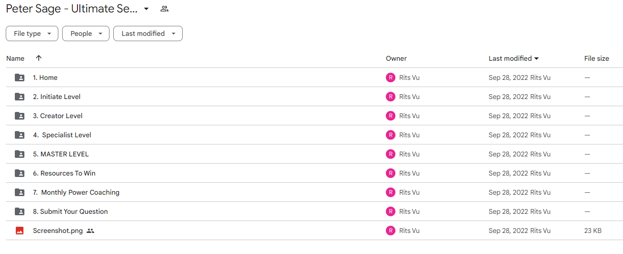Click the Last modified column sort arrow
This screenshot has height=254, width=623.
tap(536, 58)
